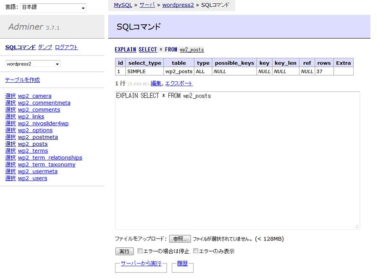Viewport: 378px width, 278px height.
Task: Click the テーブルを作成 link
Action: coord(22,80)
